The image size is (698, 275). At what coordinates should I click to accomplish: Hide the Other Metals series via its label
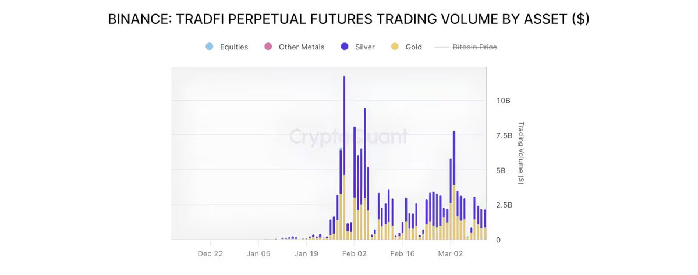click(301, 47)
